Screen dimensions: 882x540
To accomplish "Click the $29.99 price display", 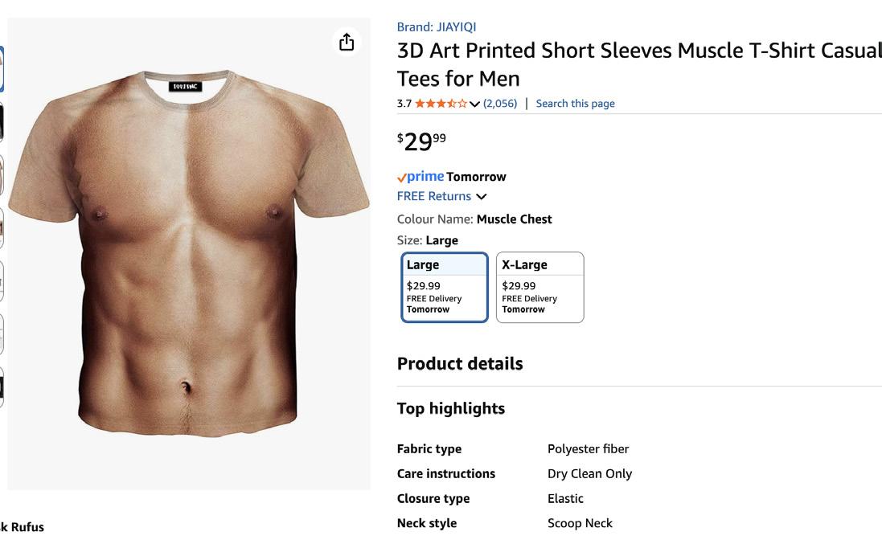I will click(x=421, y=141).
